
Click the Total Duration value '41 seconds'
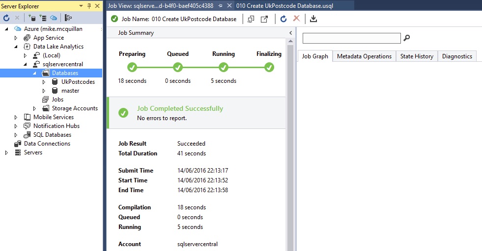tap(192, 153)
